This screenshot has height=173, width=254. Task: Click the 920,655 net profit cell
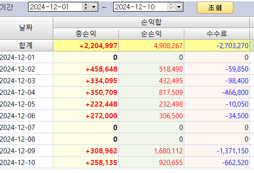tap(151, 162)
